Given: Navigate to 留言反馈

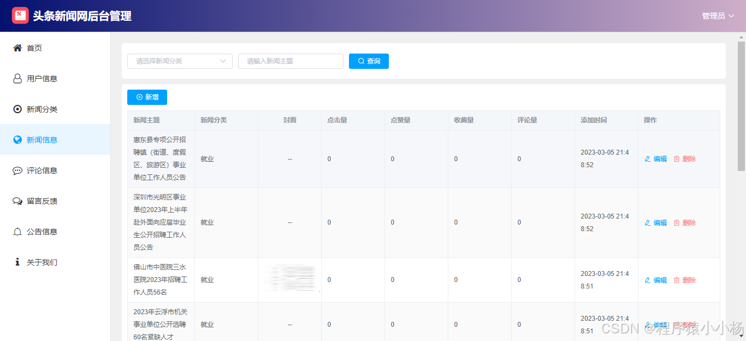Looking at the screenshot, I should click(55, 201).
